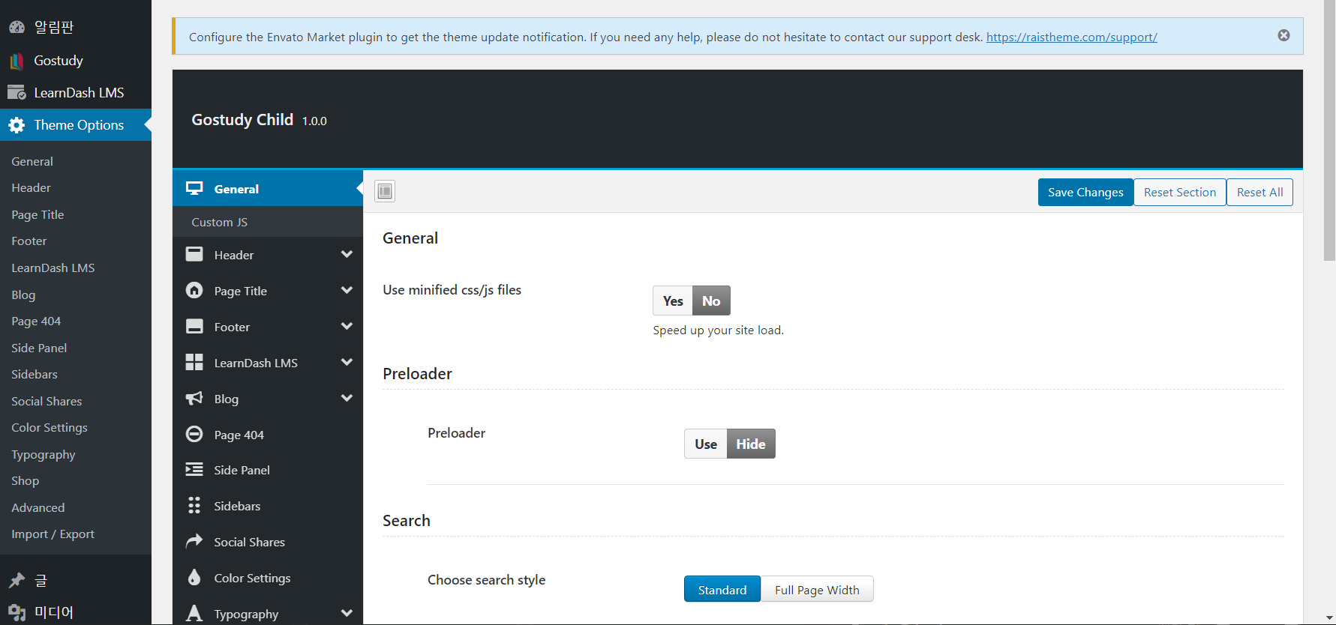Viewport: 1336px width, 625px height.
Task: Click the Social Shares arrow icon
Action: point(194,541)
